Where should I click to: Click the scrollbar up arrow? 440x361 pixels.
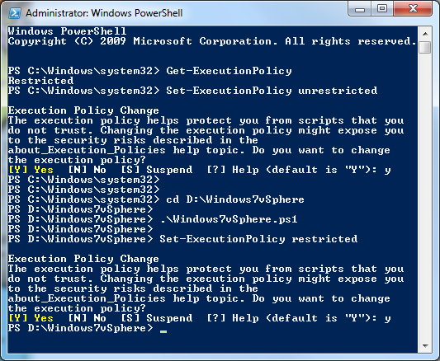point(425,34)
